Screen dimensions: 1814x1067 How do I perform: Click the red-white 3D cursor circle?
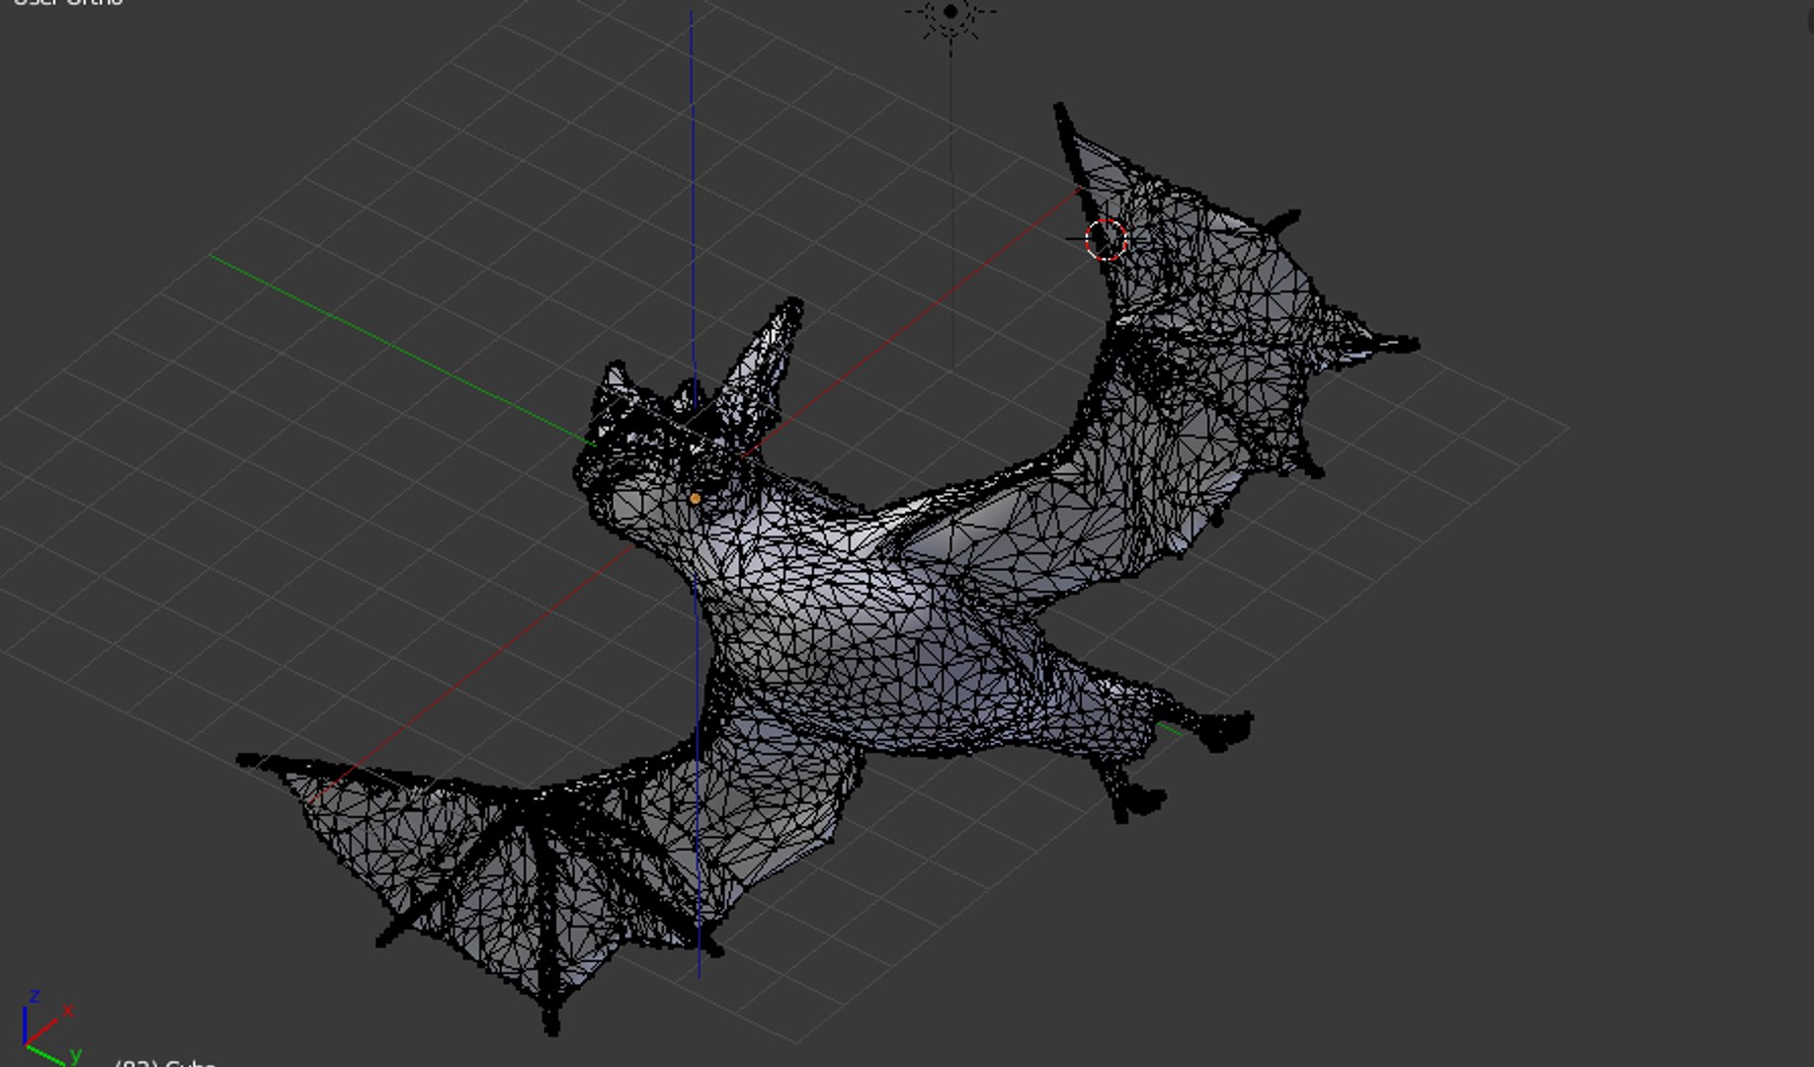point(1106,240)
